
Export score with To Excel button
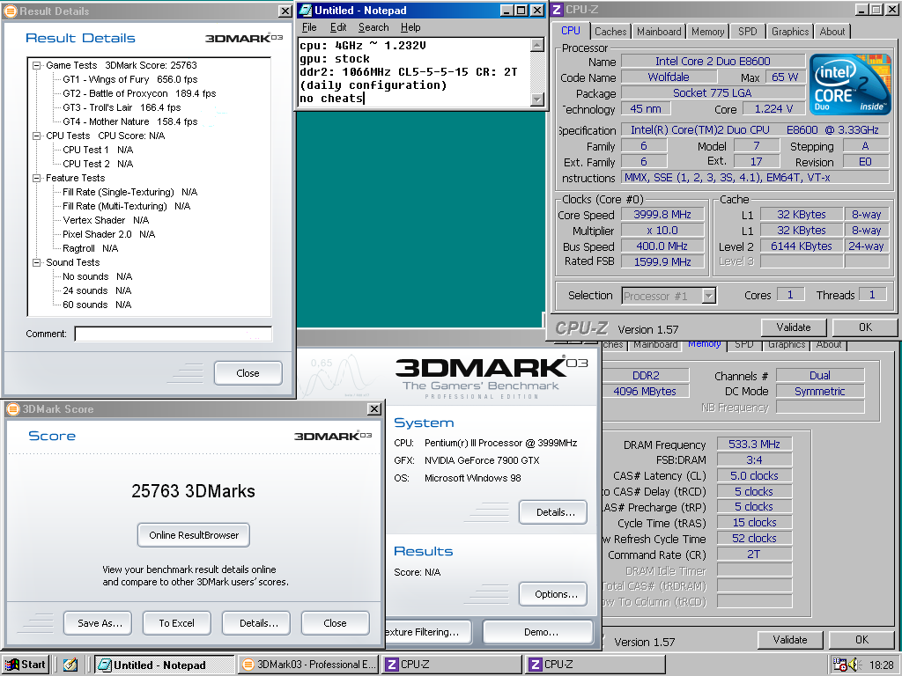(x=176, y=623)
